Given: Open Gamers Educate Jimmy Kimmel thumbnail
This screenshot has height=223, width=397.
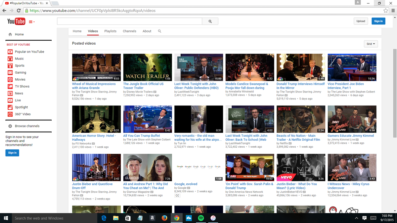Looking at the screenshot, I should pos(352,119).
